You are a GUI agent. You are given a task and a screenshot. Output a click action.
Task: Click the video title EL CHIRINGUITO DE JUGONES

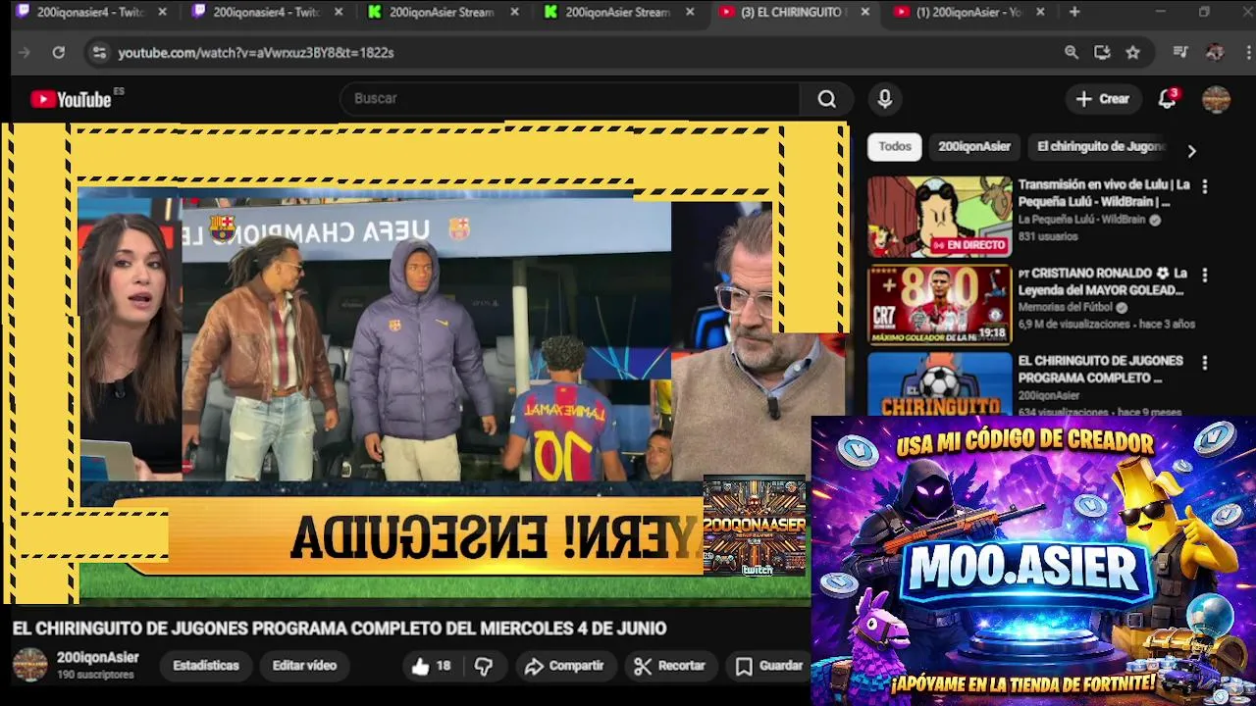(x=340, y=629)
